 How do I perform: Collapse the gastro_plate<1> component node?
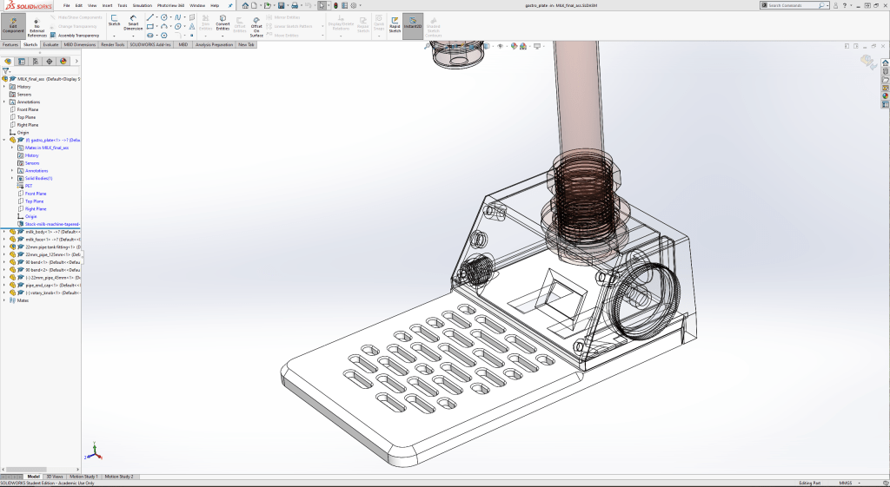(4, 140)
